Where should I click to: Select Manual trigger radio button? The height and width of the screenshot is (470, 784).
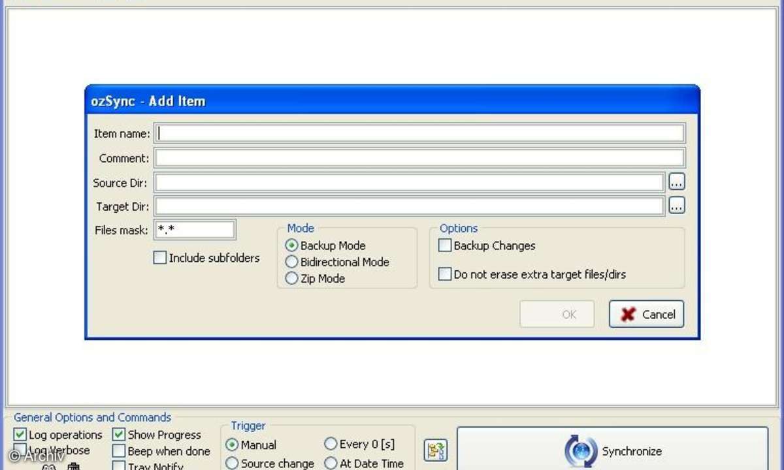click(232, 445)
